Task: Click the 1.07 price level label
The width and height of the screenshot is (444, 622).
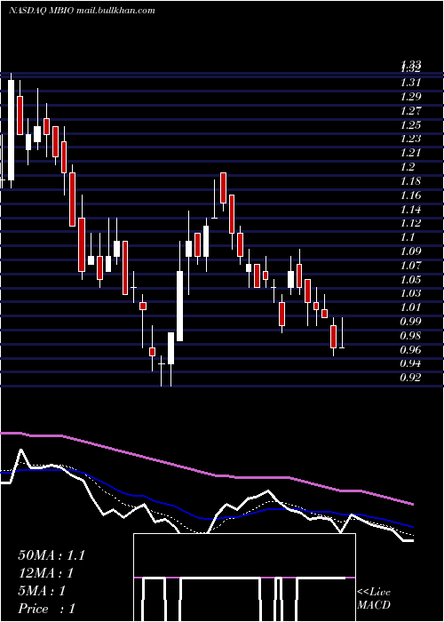Action: pos(411,266)
